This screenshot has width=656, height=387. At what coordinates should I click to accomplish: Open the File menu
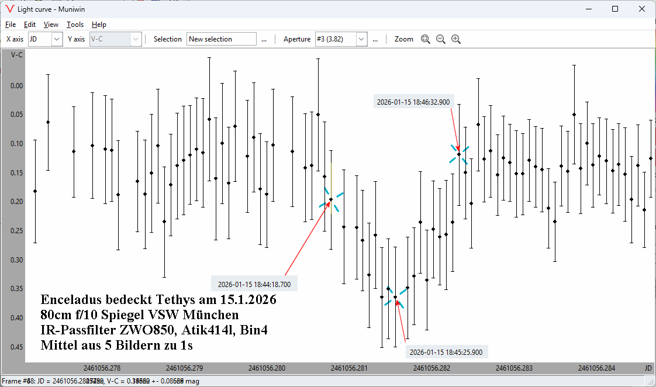tap(11, 25)
